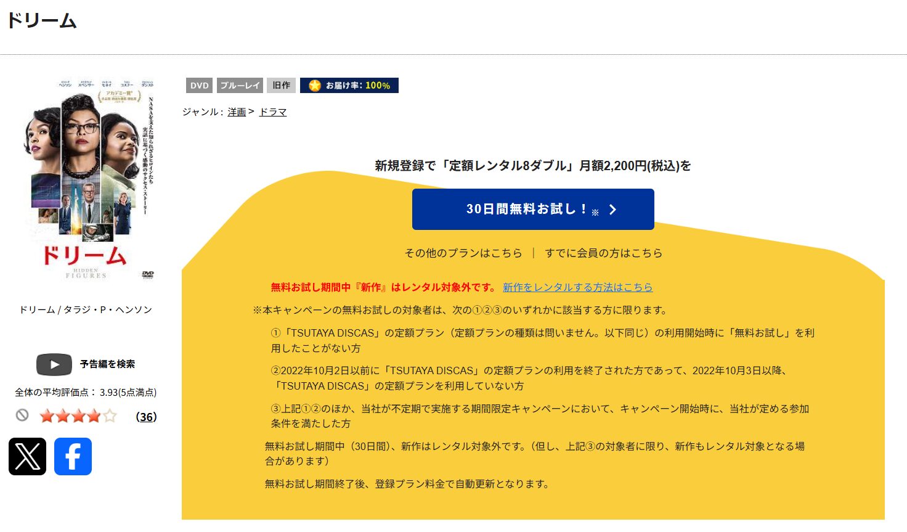This screenshot has height=532, width=907.
Task: Share on X (Twitter) icon
Action: click(27, 456)
